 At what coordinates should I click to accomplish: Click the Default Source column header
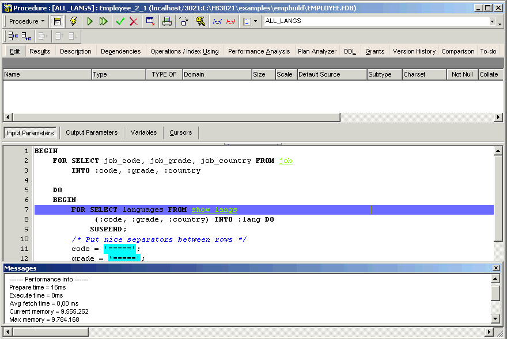pos(332,74)
